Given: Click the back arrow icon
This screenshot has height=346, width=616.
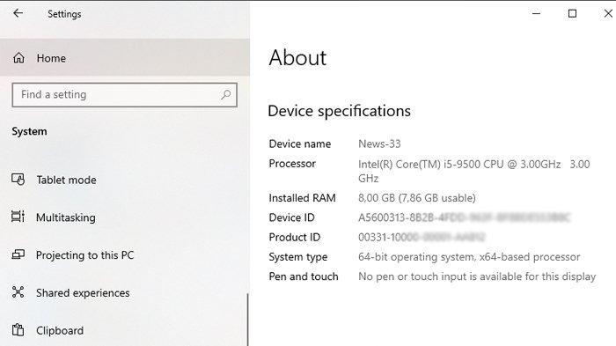Looking at the screenshot, I should [x=18, y=13].
